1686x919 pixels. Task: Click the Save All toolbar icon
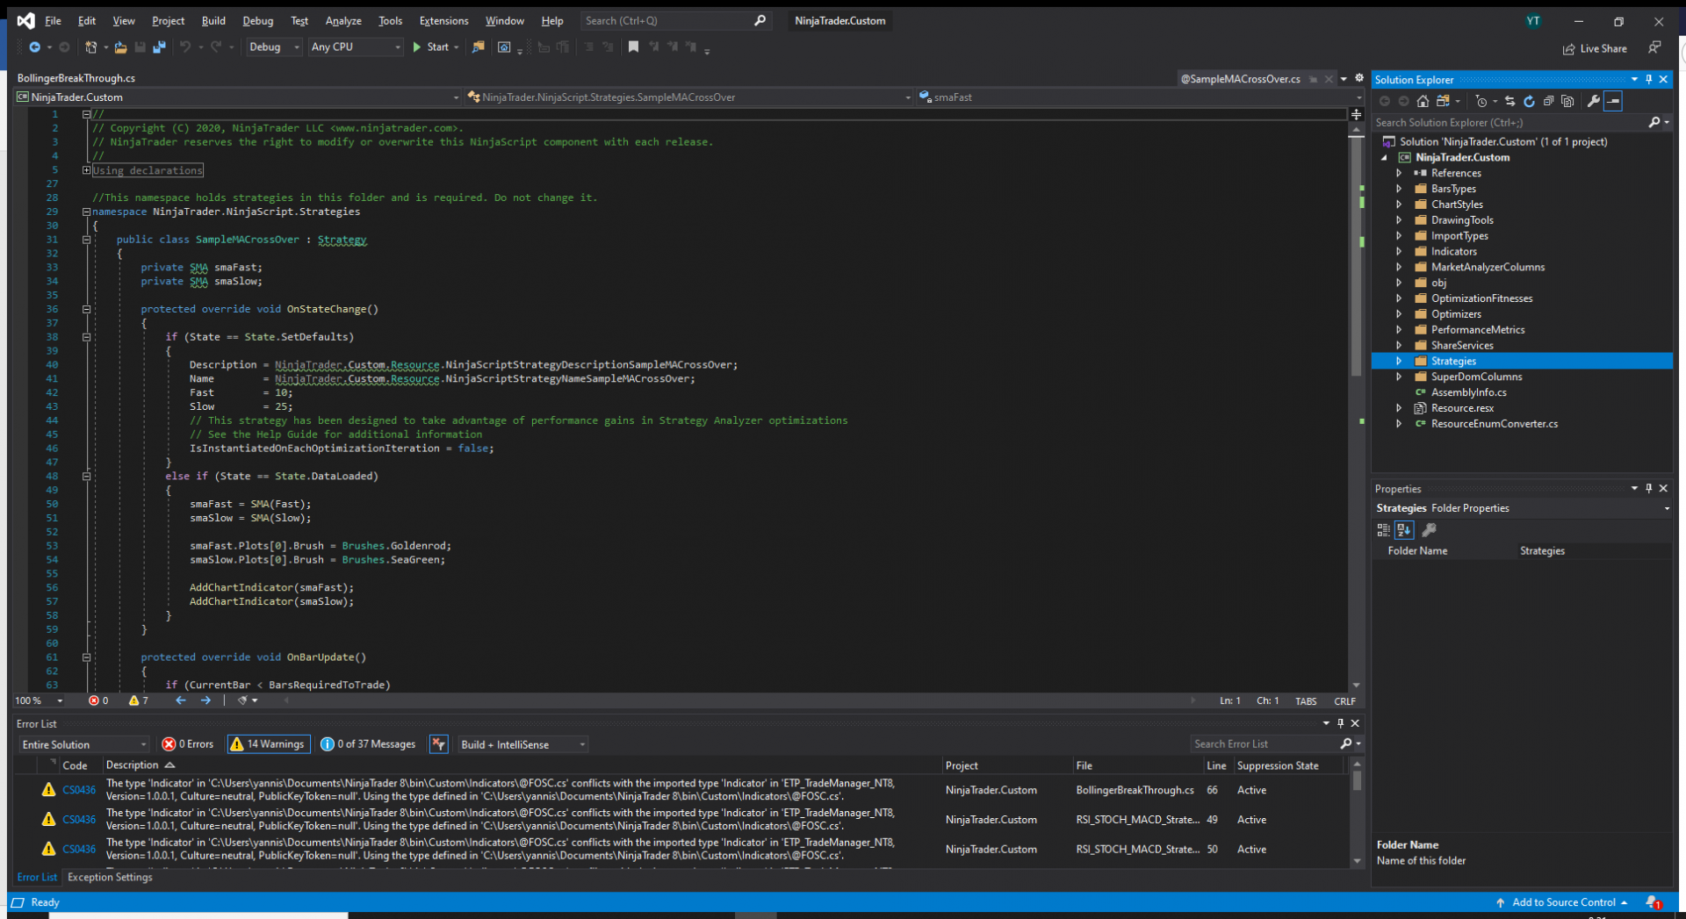pyautogui.click(x=159, y=47)
